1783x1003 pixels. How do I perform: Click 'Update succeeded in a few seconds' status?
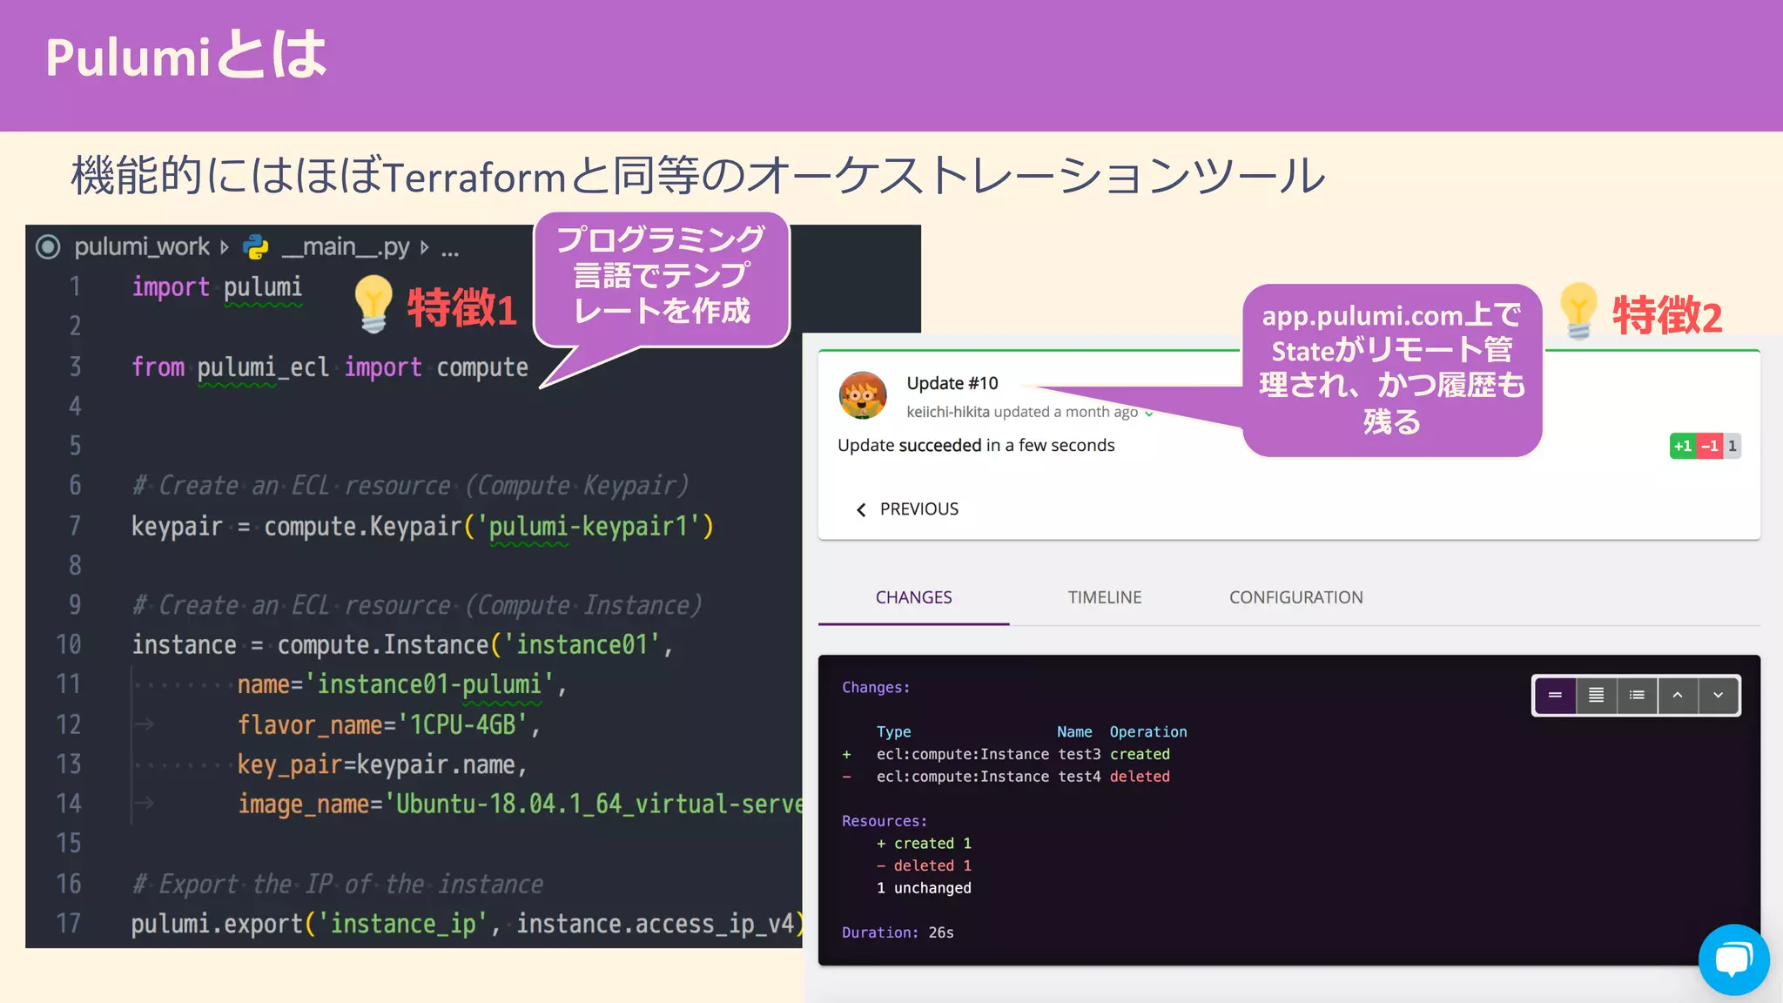976,446
